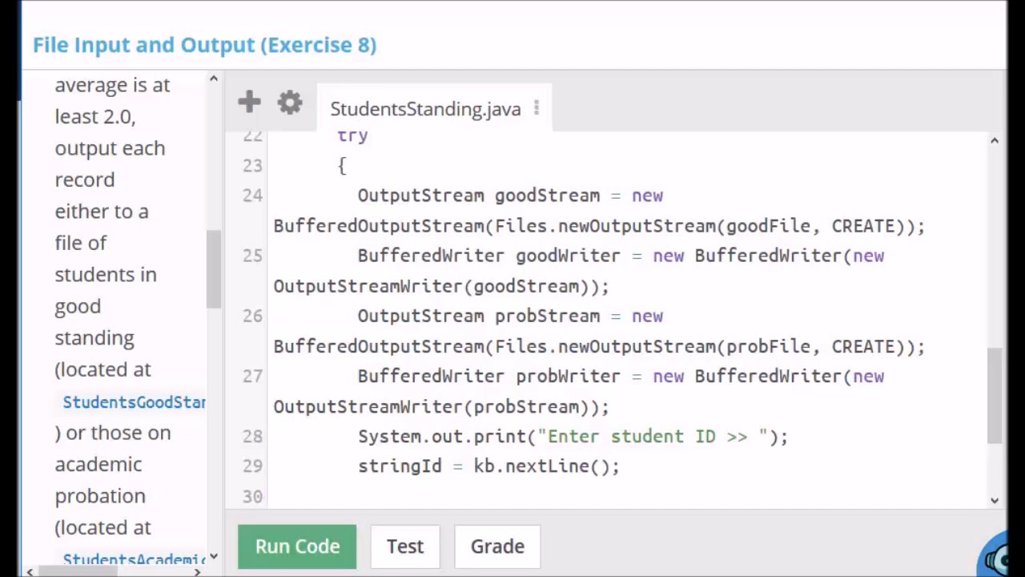Click the instructions panel scroll up arrow

click(x=213, y=79)
